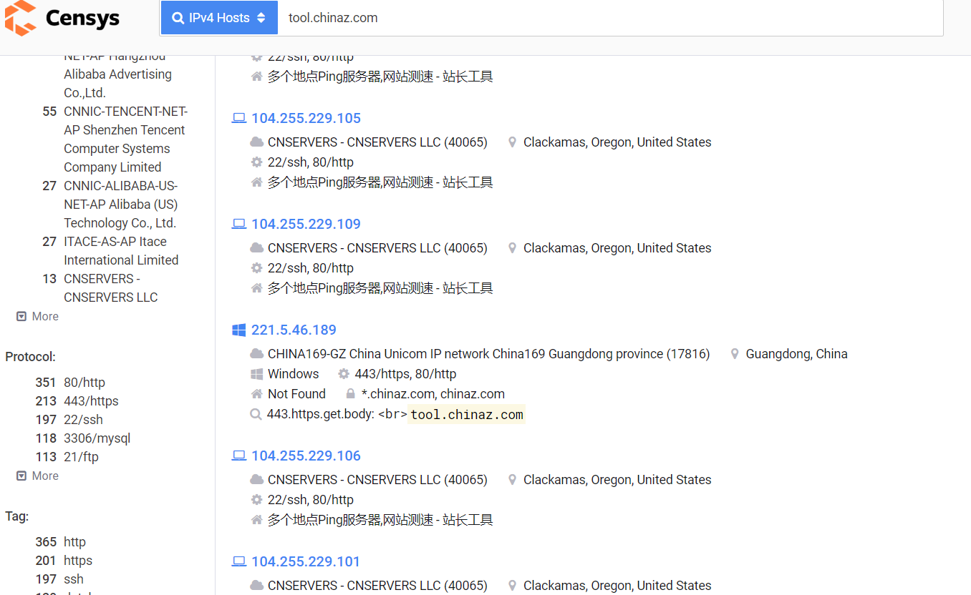Viewport: 971px width, 595px height.
Task: Click laptop icon beside 104.255.229.105
Action: pos(239,119)
